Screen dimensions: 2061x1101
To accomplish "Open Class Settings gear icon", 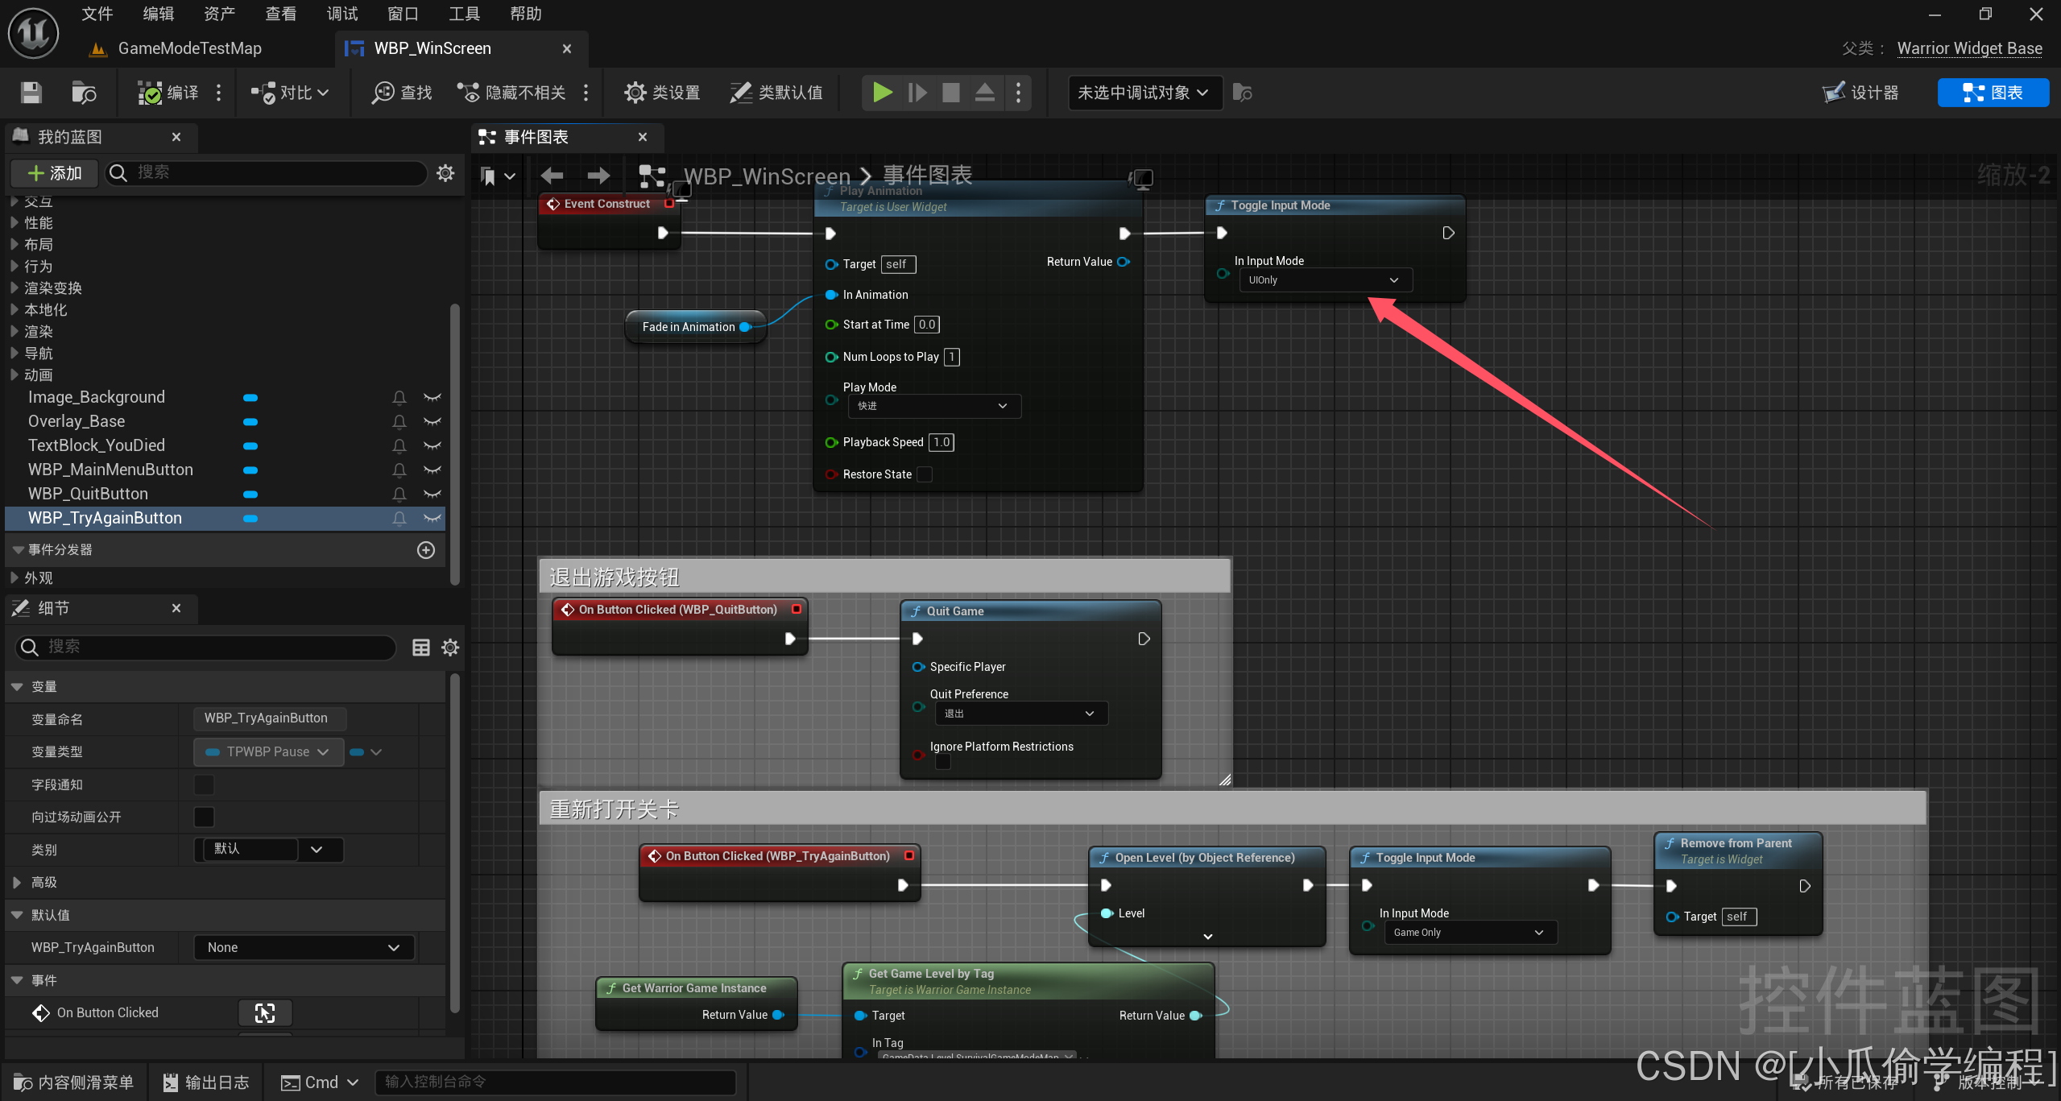I will (x=635, y=93).
